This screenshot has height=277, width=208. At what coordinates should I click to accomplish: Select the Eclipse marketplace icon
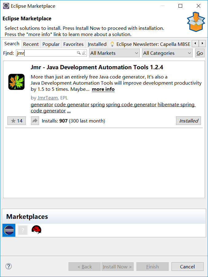click(9, 230)
